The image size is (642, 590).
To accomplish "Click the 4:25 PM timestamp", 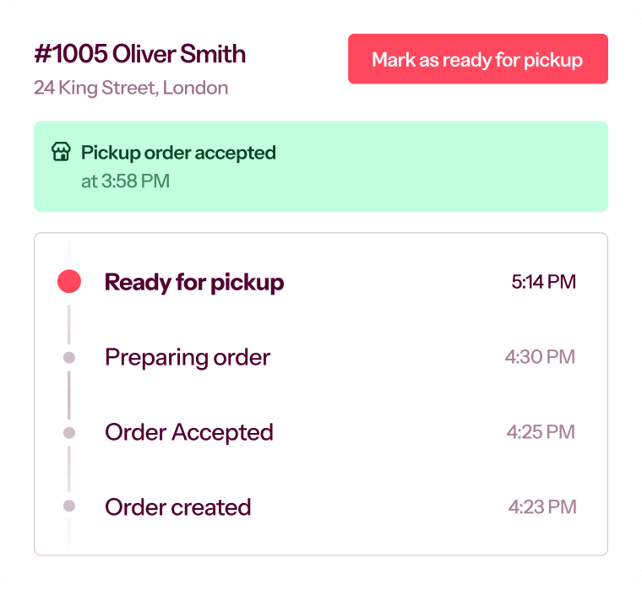I will (x=541, y=432).
